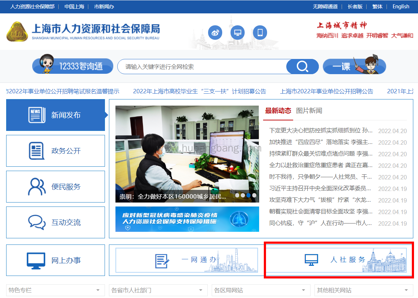Select the third carousel dot indicator

pos(248,195)
